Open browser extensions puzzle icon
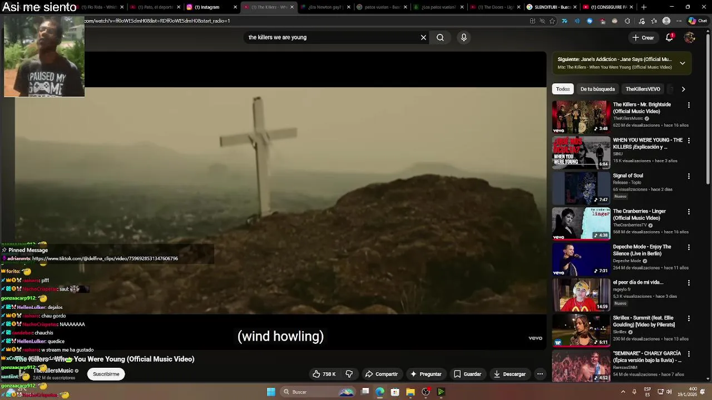 [x=627, y=21]
